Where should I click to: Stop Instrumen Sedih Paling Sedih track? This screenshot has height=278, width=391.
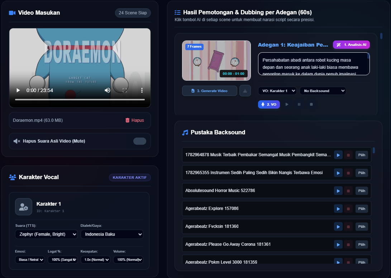pos(348,173)
